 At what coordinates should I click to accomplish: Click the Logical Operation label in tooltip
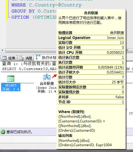[x=74, y=38]
